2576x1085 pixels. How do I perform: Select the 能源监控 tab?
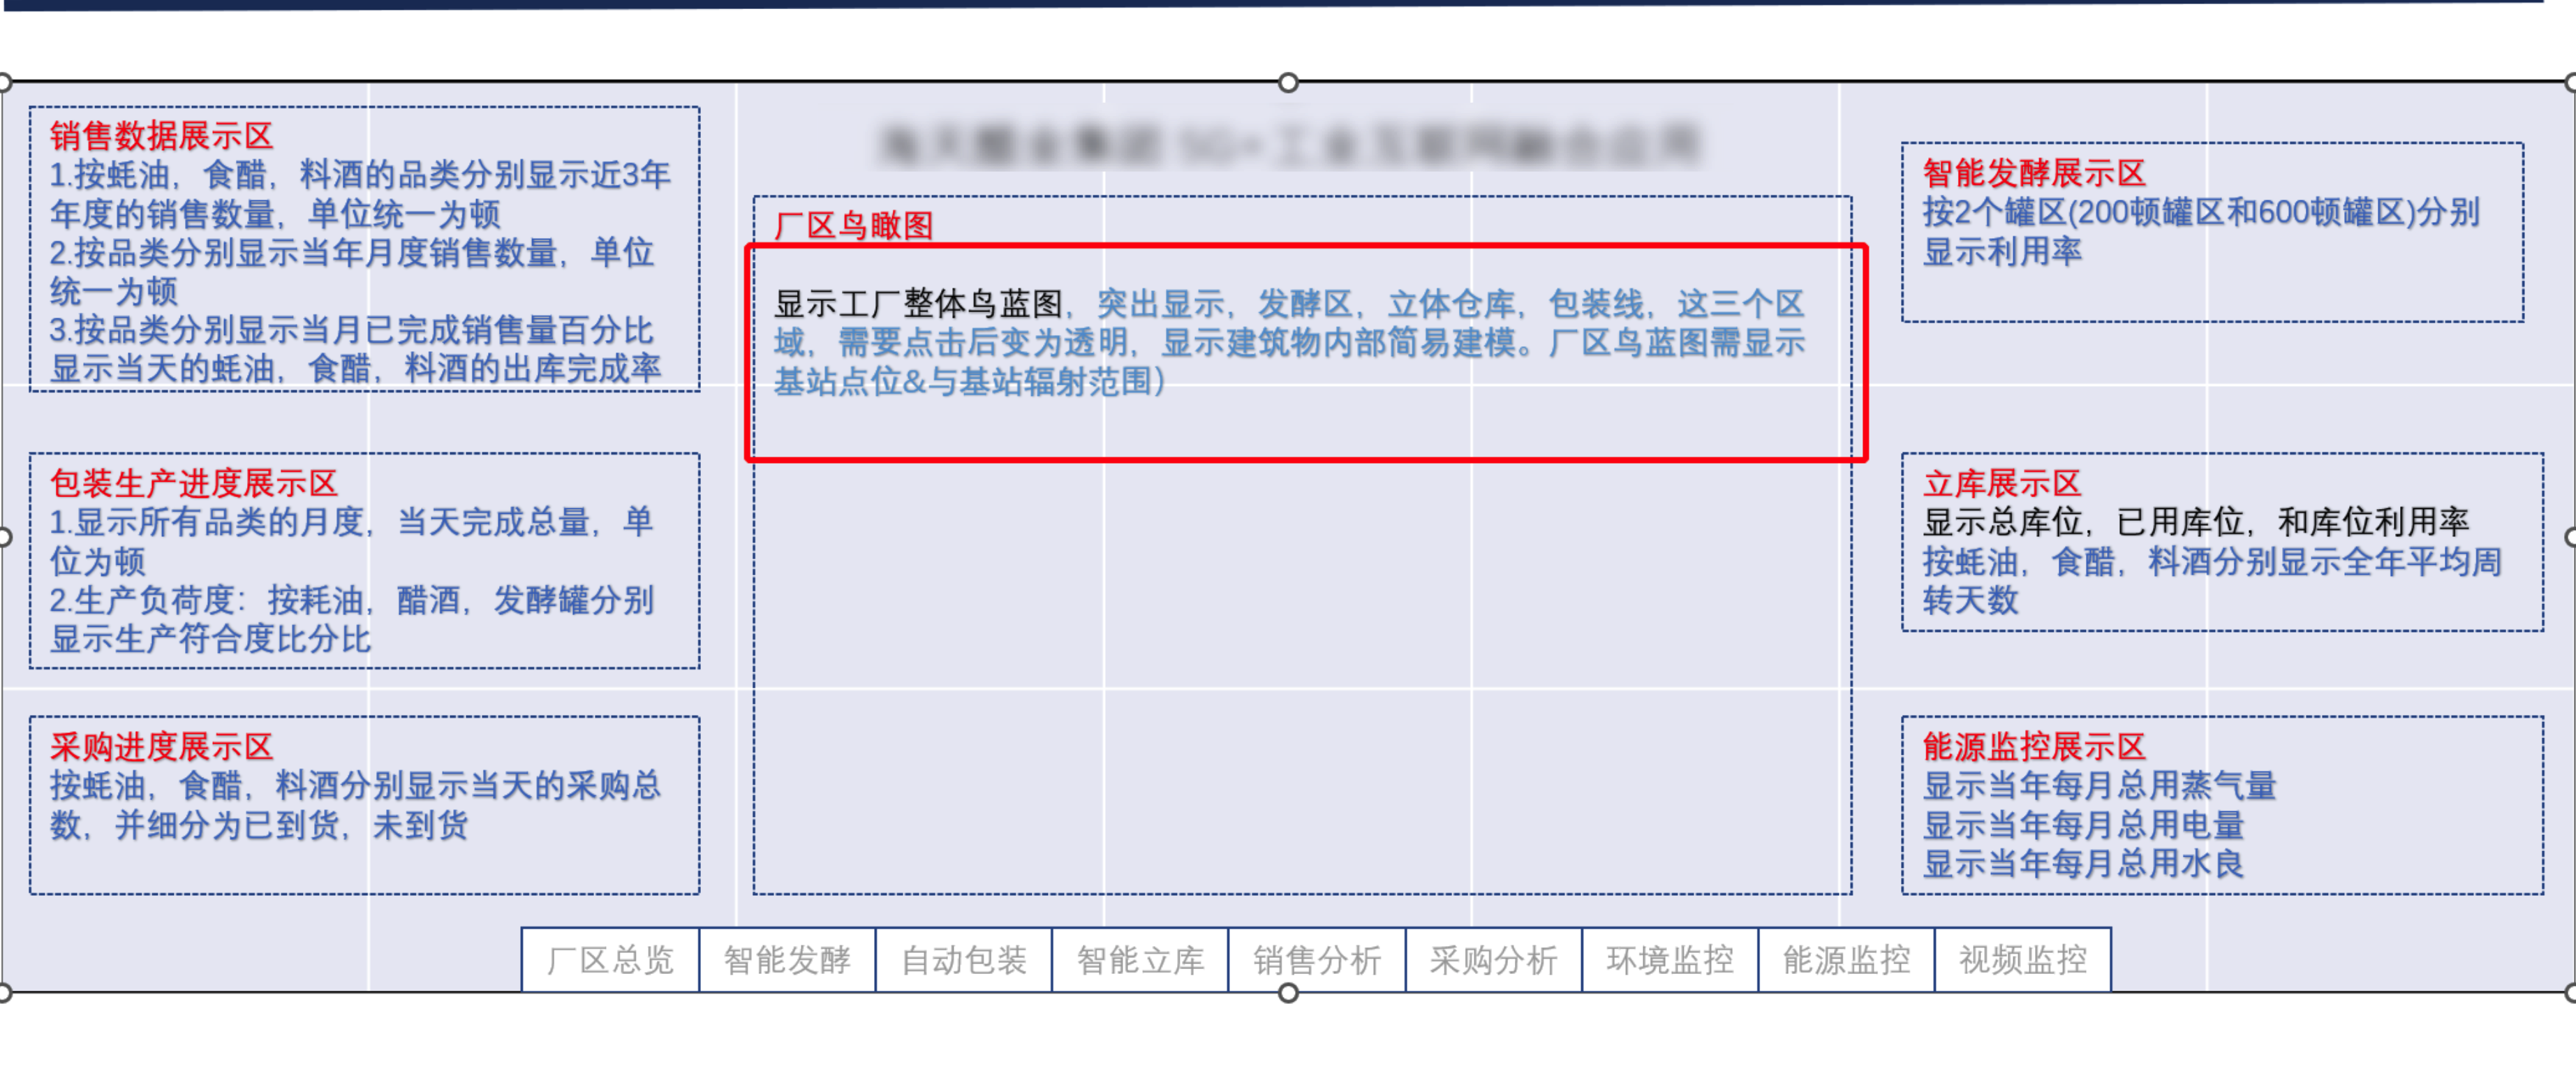click(1846, 960)
